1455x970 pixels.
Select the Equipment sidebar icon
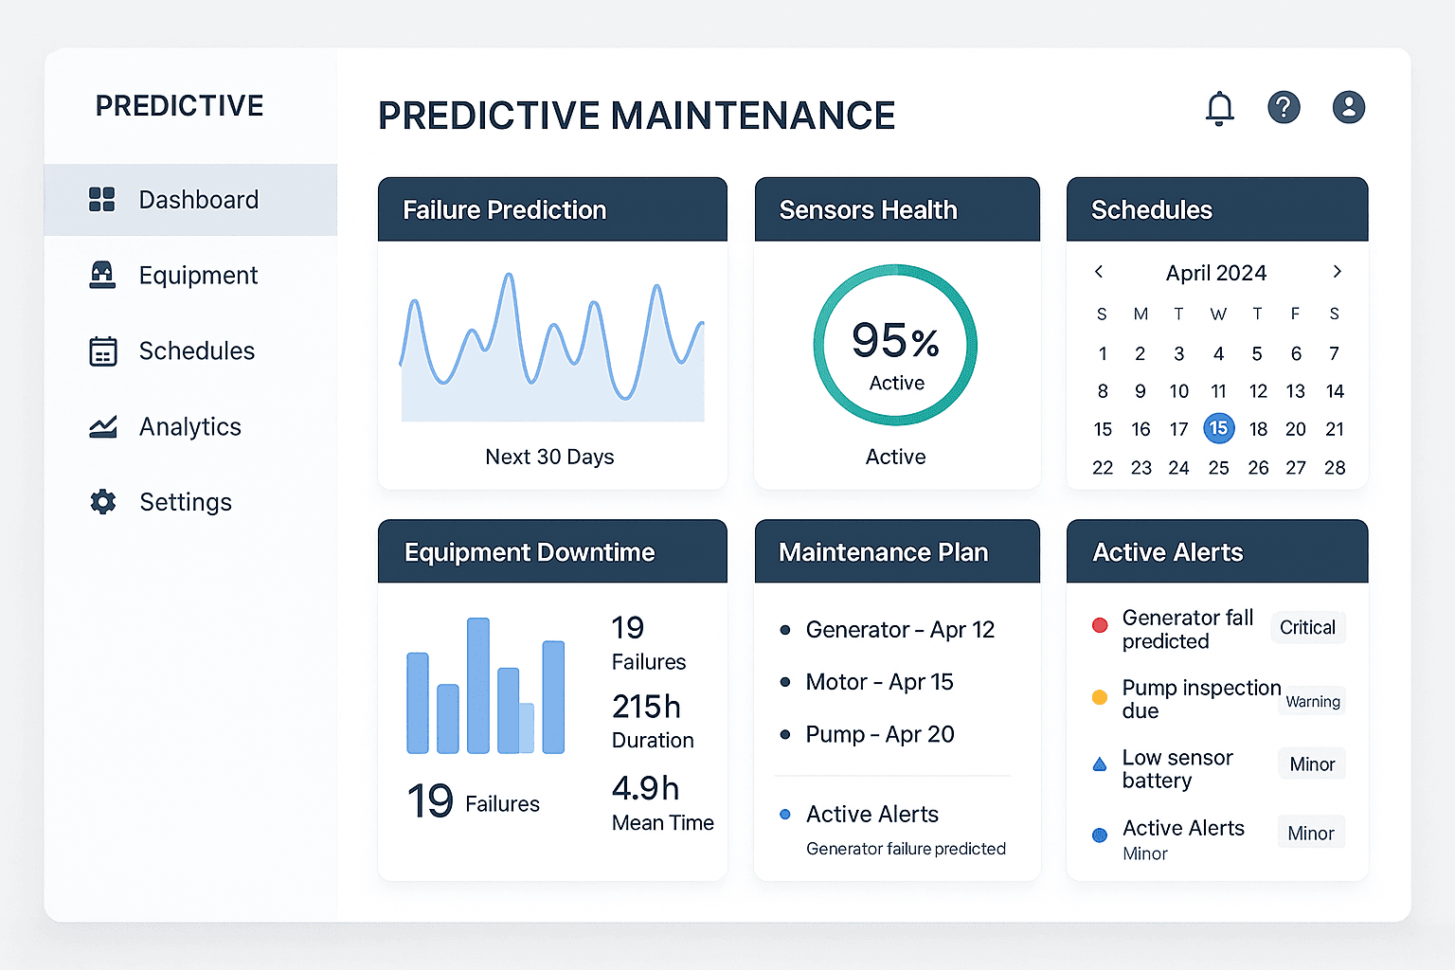coord(102,275)
